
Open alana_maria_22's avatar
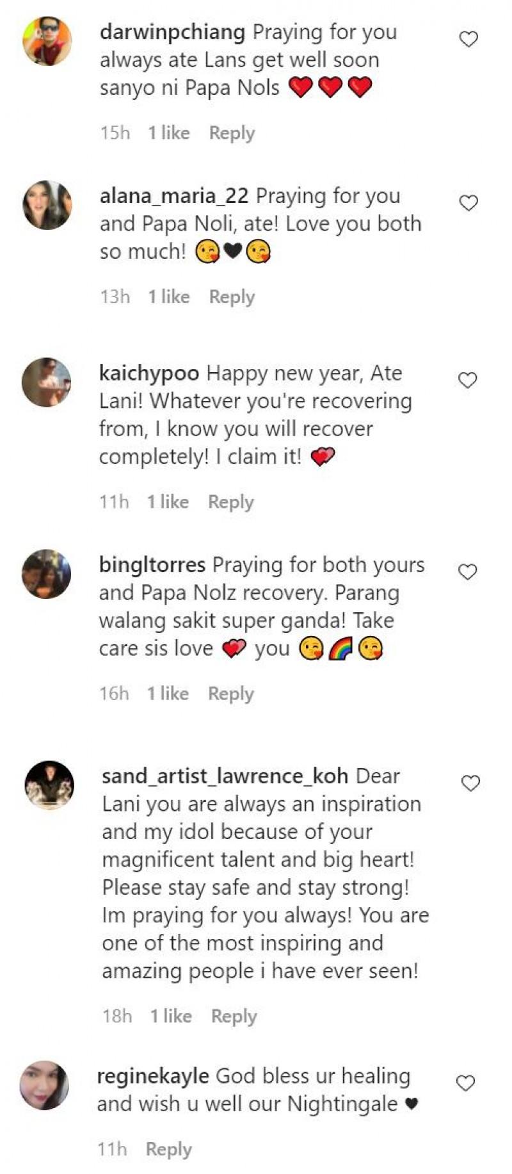[47, 205]
